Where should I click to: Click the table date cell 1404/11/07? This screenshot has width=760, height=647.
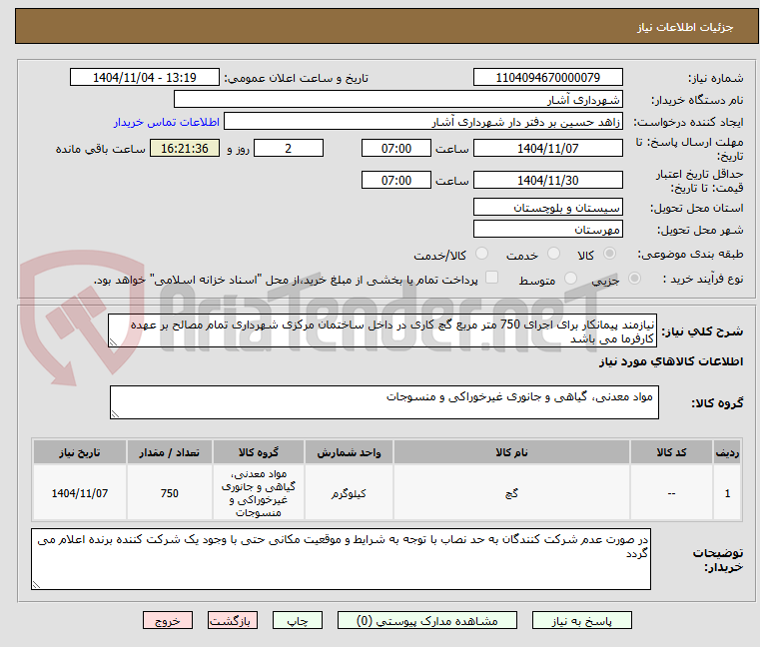(80, 493)
